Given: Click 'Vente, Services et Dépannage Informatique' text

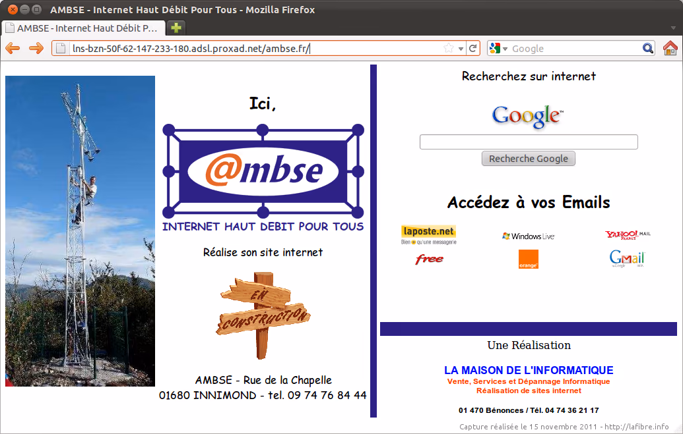Looking at the screenshot, I should [529, 381].
